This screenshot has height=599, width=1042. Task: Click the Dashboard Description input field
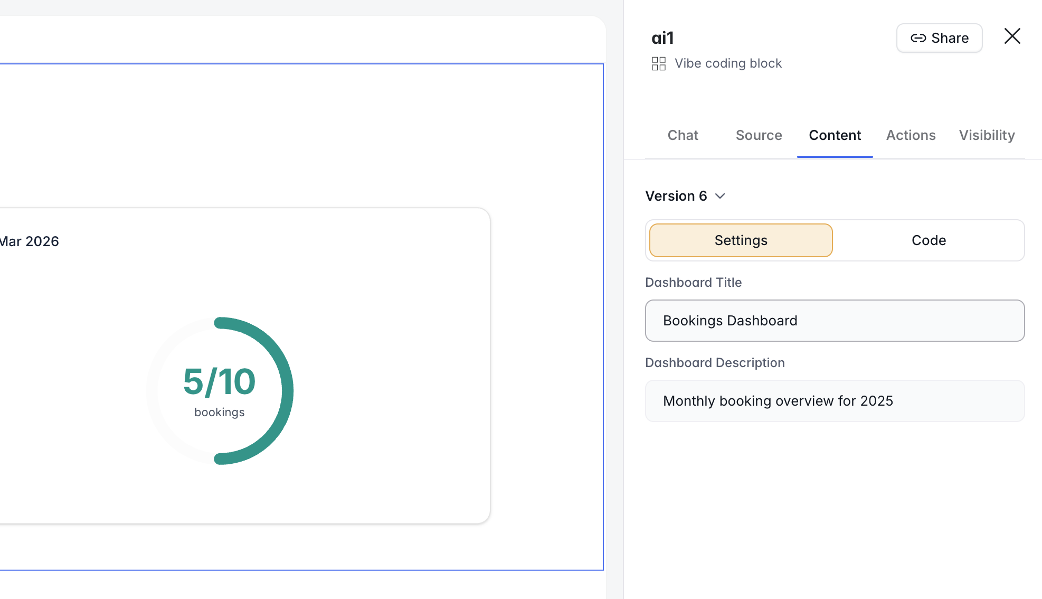coord(835,401)
